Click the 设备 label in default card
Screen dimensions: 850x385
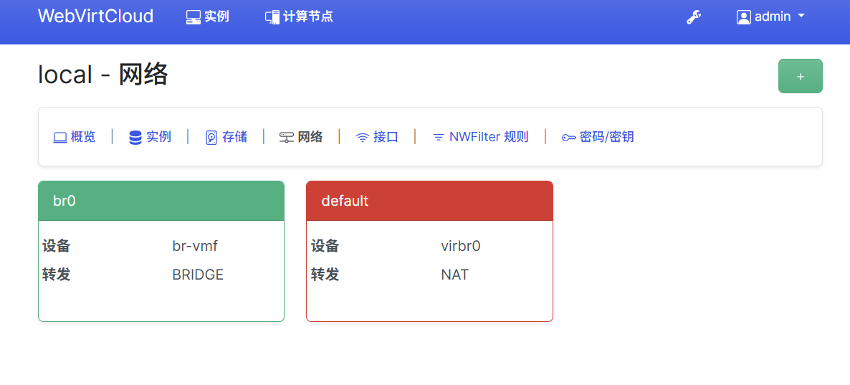tap(325, 246)
